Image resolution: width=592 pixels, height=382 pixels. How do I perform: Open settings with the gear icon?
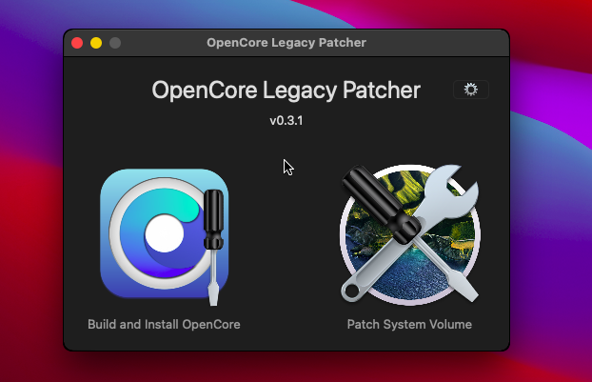(470, 90)
